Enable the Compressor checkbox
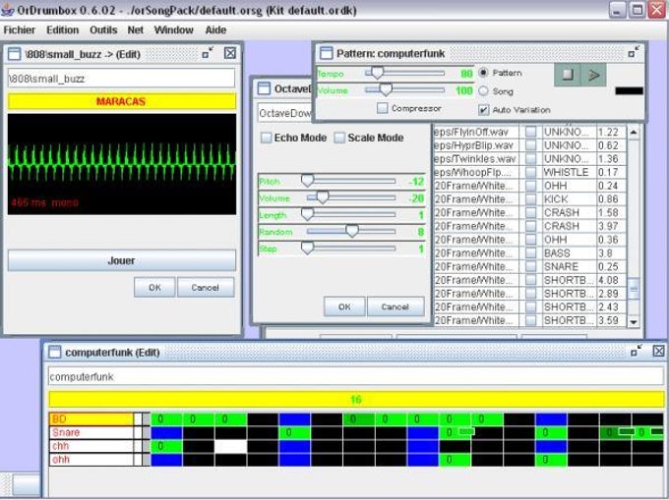 (383, 108)
